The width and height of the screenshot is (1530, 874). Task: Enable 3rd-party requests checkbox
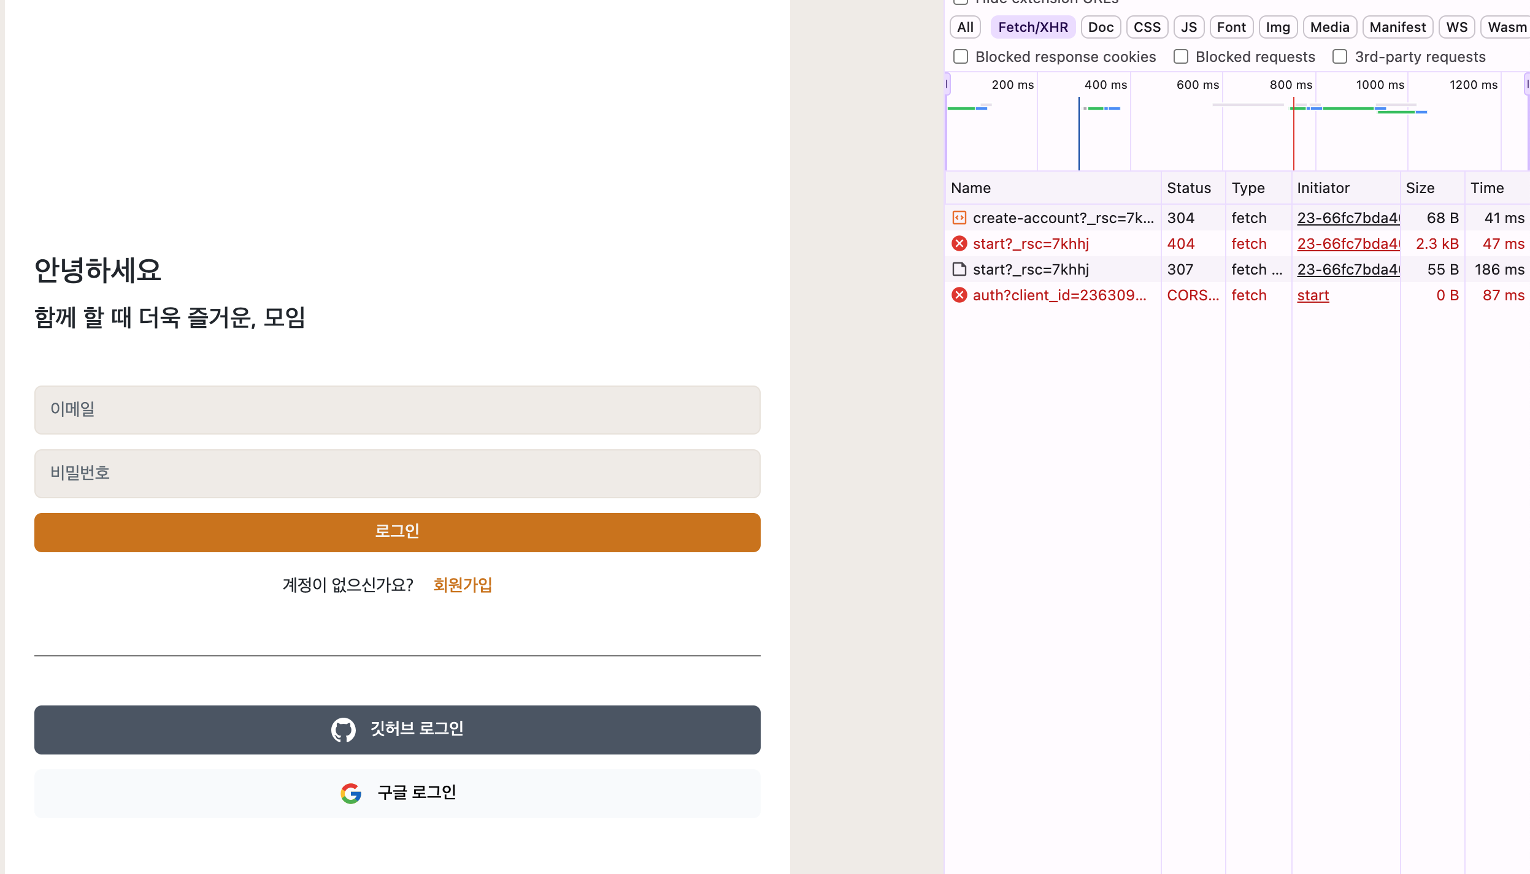(x=1340, y=56)
